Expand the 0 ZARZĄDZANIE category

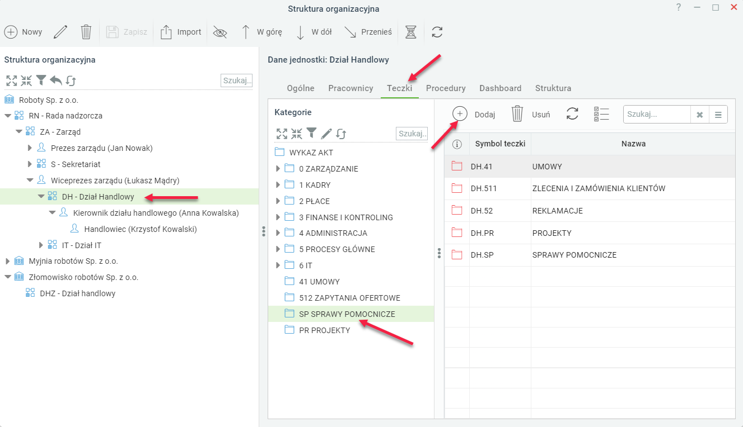pos(278,169)
